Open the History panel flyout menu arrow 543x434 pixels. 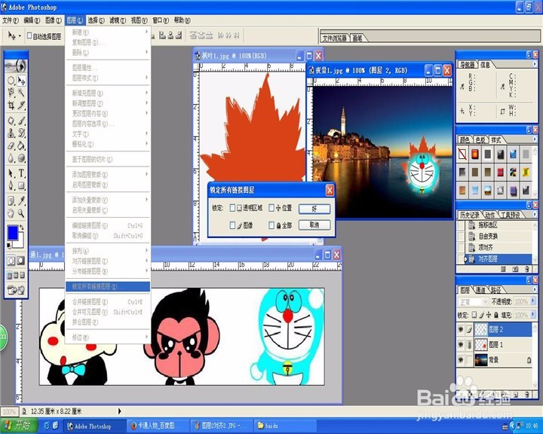click(x=535, y=214)
